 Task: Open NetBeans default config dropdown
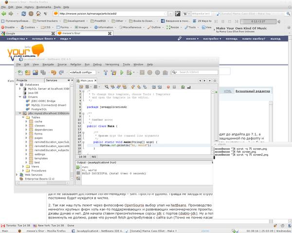click(x=98, y=72)
